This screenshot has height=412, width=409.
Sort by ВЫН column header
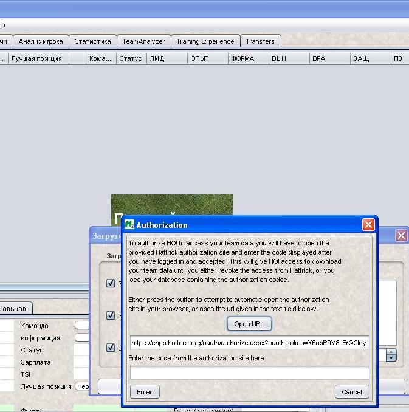click(289, 58)
